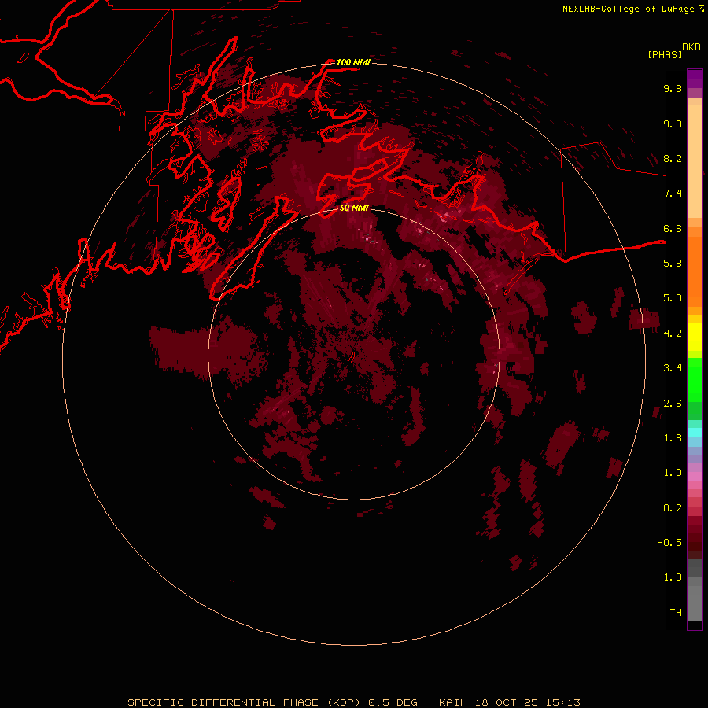This screenshot has width=708, height=708.
Task: Click the -0.5 legend value
Action: point(670,543)
